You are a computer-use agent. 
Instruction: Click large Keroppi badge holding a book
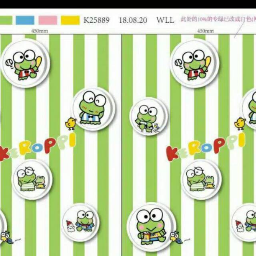(150, 225)
